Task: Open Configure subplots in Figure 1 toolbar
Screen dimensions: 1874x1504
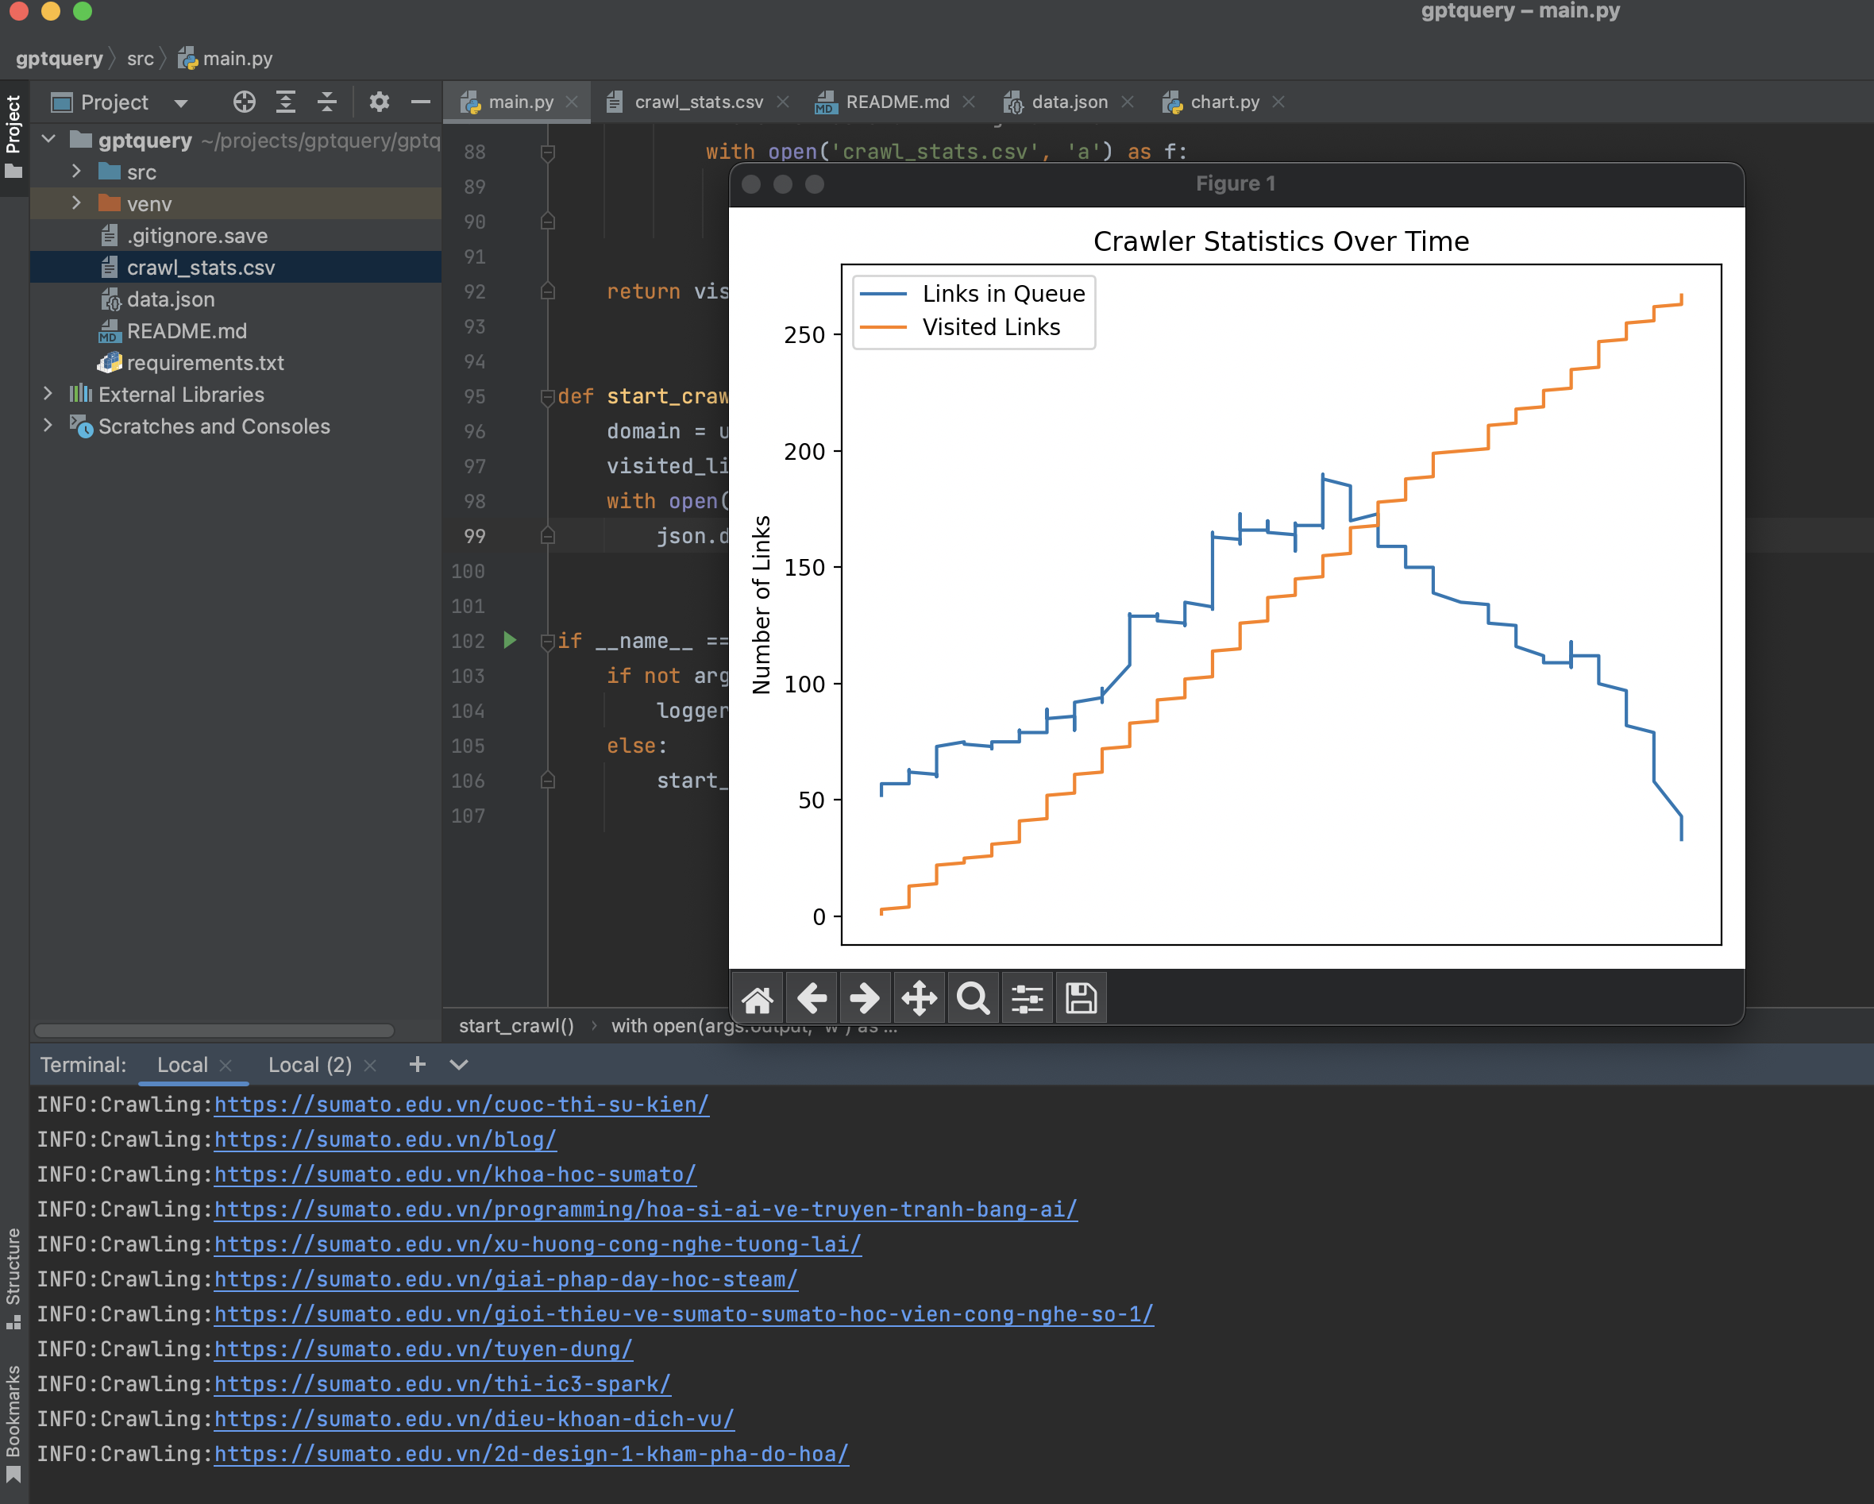Action: tap(1028, 998)
